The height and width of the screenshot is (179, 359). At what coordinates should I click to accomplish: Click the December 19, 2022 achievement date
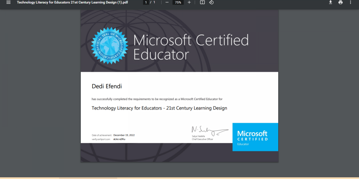[x=124, y=135]
